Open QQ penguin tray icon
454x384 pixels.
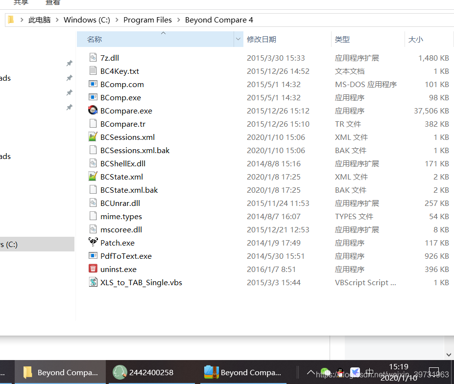coord(340,372)
